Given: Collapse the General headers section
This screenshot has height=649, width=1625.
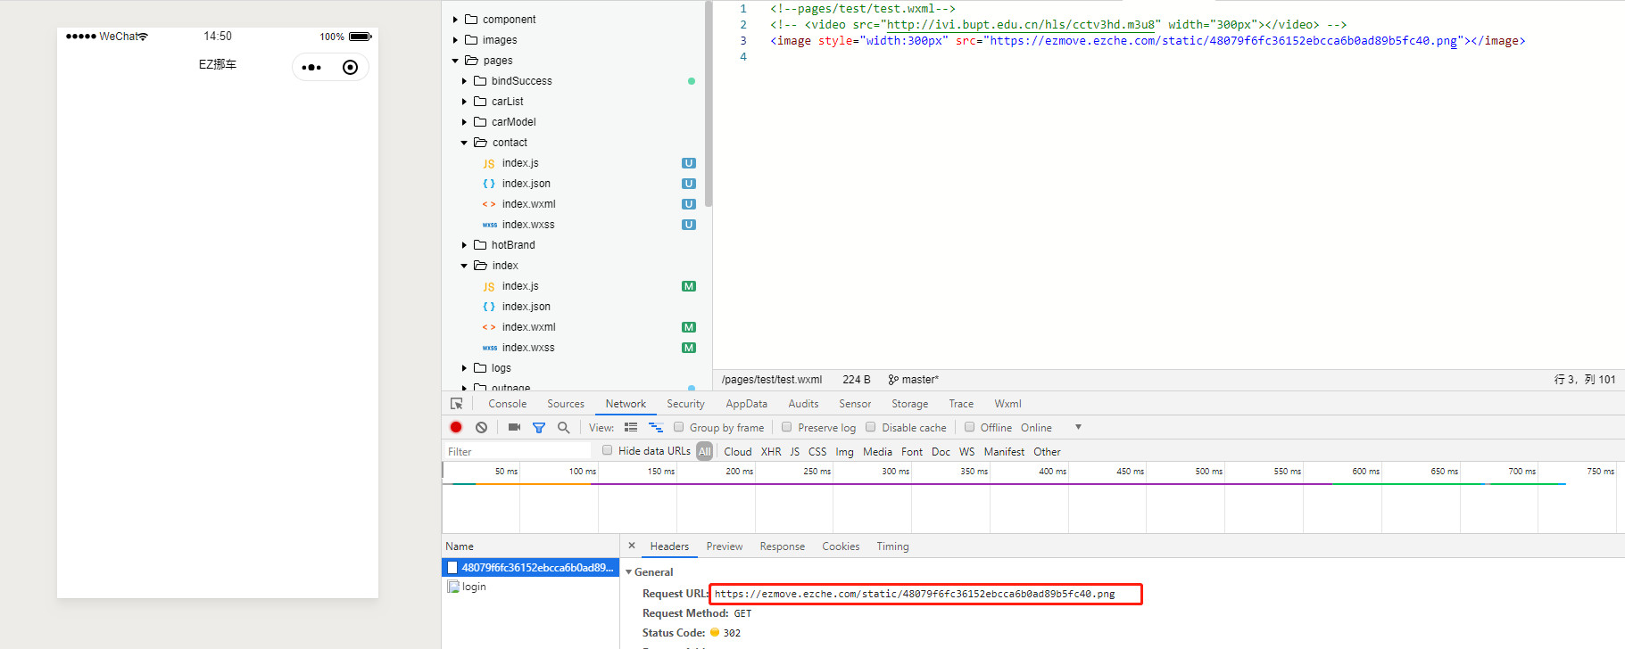Looking at the screenshot, I should coord(629,572).
